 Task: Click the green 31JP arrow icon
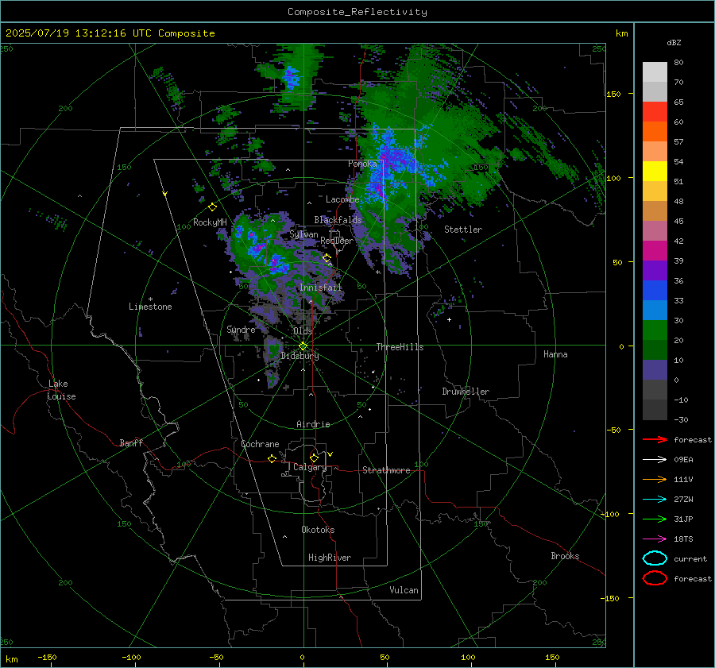tap(655, 519)
